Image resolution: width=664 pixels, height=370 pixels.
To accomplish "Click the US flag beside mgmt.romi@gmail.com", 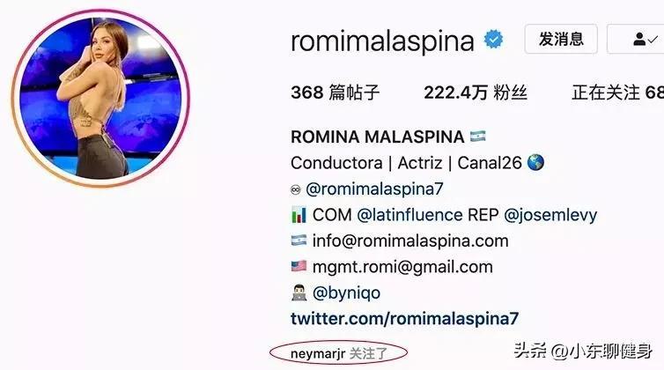I will (299, 267).
